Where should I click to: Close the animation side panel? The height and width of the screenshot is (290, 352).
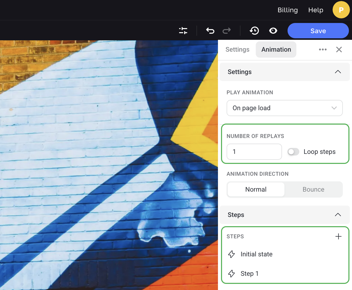[x=339, y=50]
